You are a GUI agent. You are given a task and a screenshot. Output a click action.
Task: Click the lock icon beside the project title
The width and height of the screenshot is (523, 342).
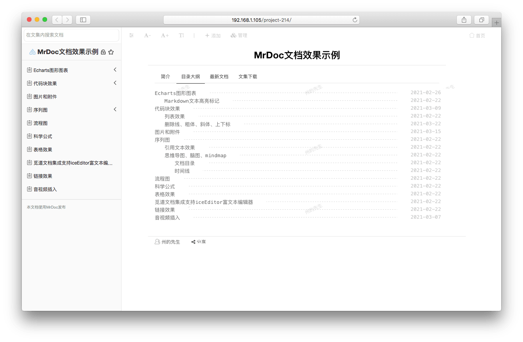[x=103, y=52]
